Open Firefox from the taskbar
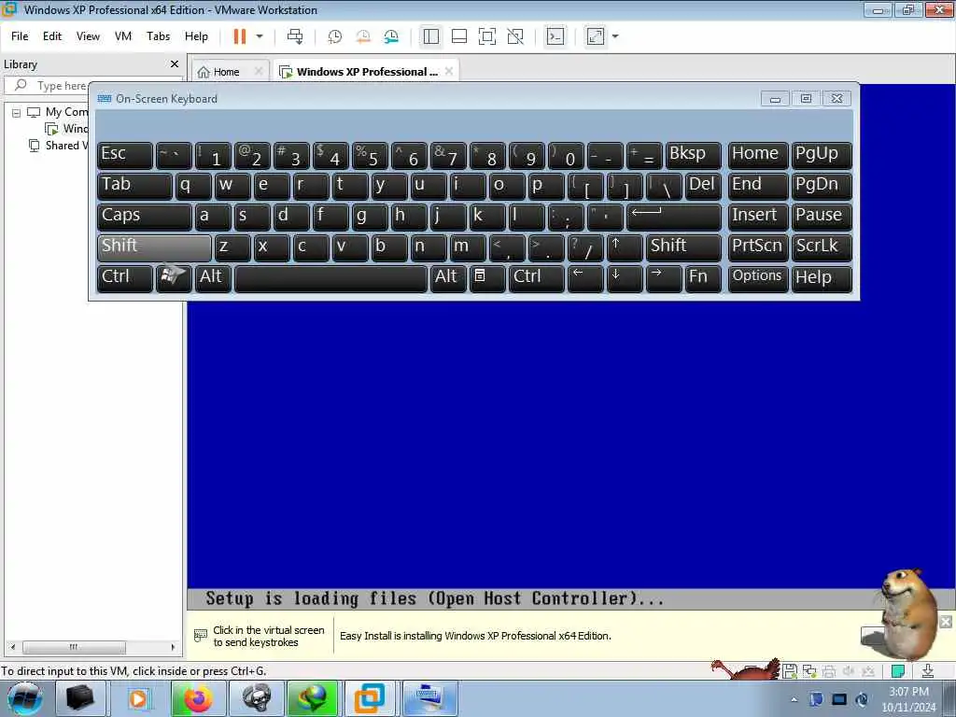Screen dimensions: 956x717 [198, 698]
